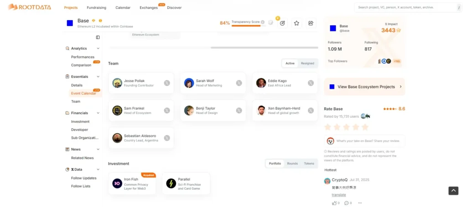This screenshot has height=207, width=467.
Task: Collapse the Analytics section chevron
Action: point(98,48)
